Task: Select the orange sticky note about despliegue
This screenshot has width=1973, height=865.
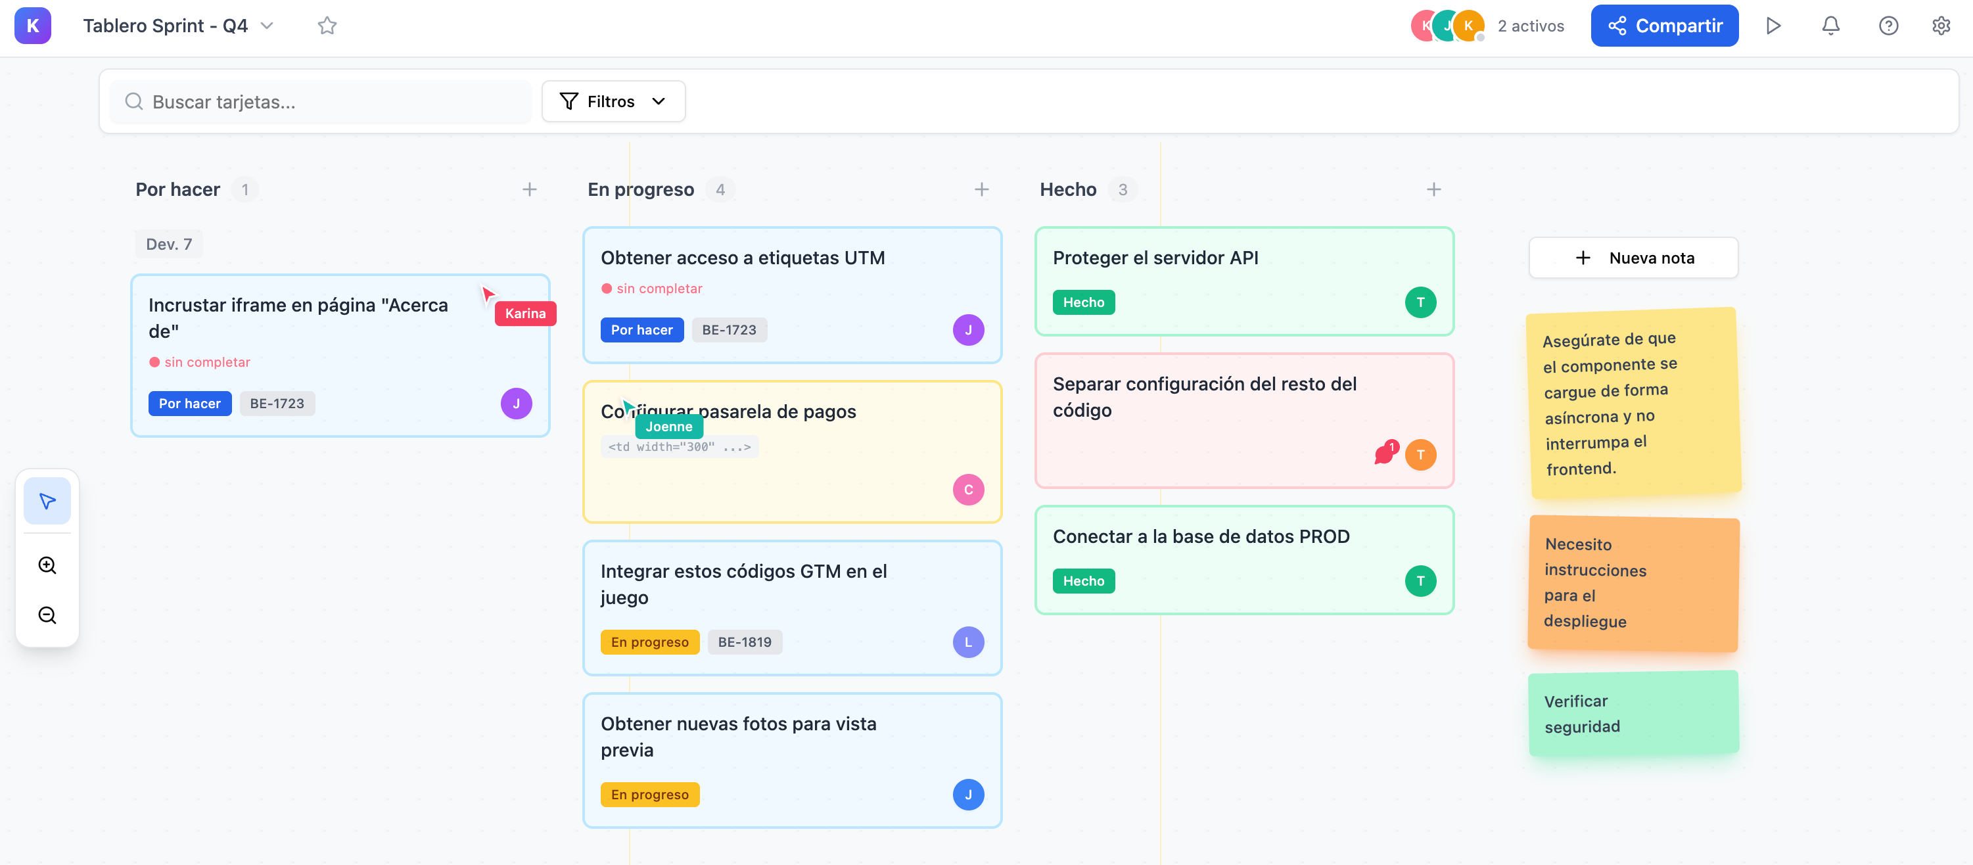Action: pyautogui.click(x=1633, y=583)
